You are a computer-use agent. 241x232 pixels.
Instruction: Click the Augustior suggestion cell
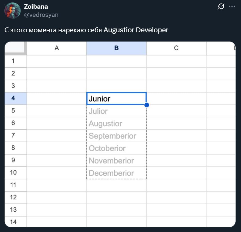click(117, 124)
